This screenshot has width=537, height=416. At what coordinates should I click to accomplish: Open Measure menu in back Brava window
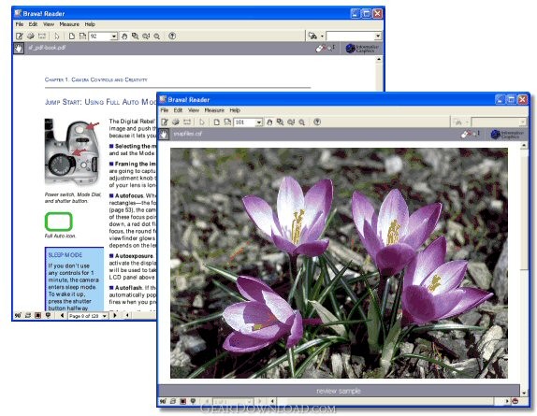69,24
